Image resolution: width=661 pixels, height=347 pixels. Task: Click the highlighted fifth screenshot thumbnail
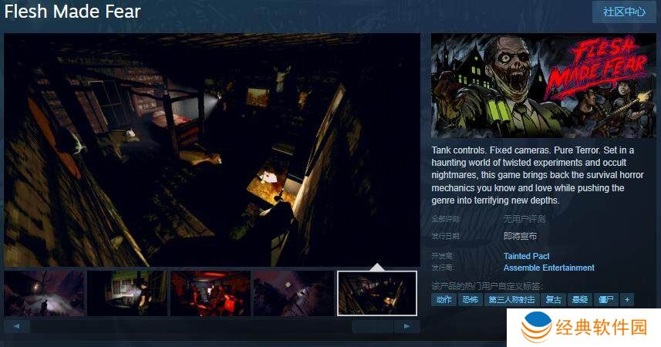click(377, 293)
